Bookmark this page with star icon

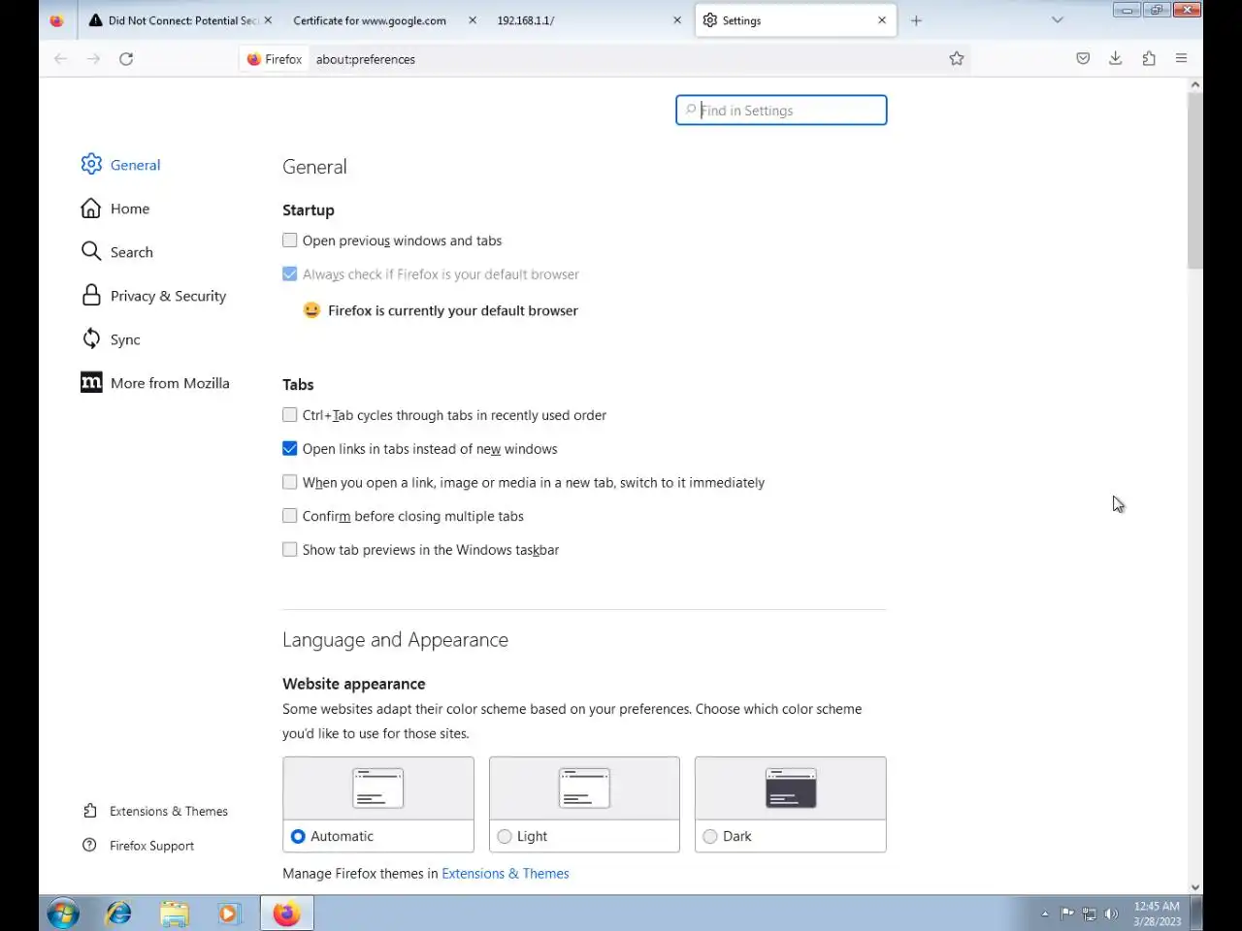click(x=957, y=59)
